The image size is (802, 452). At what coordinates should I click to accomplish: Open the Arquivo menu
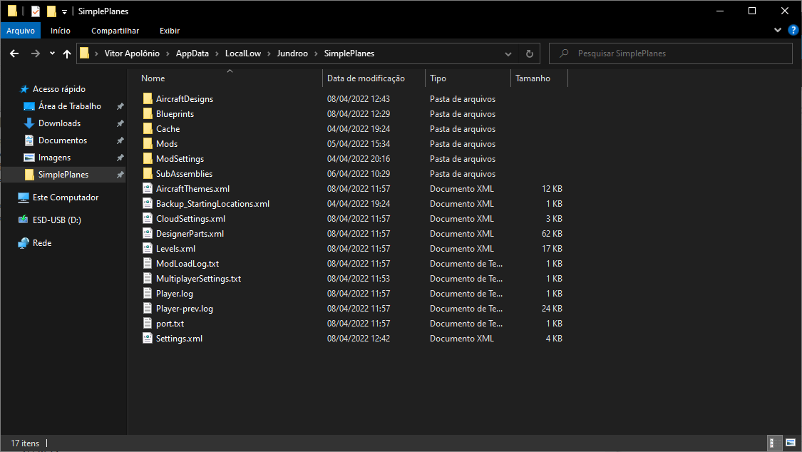coord(21,31)
